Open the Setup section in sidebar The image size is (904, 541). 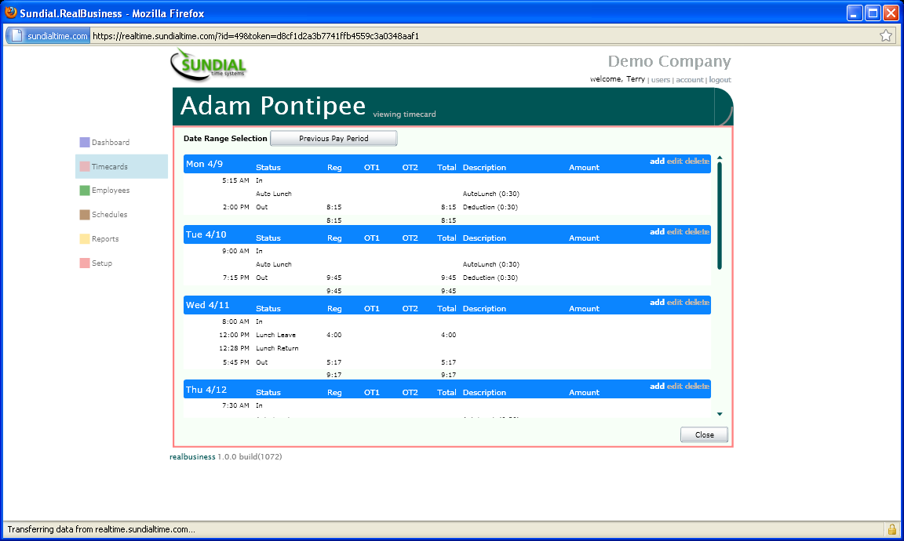pyautogui.click(x=101, y=263)
